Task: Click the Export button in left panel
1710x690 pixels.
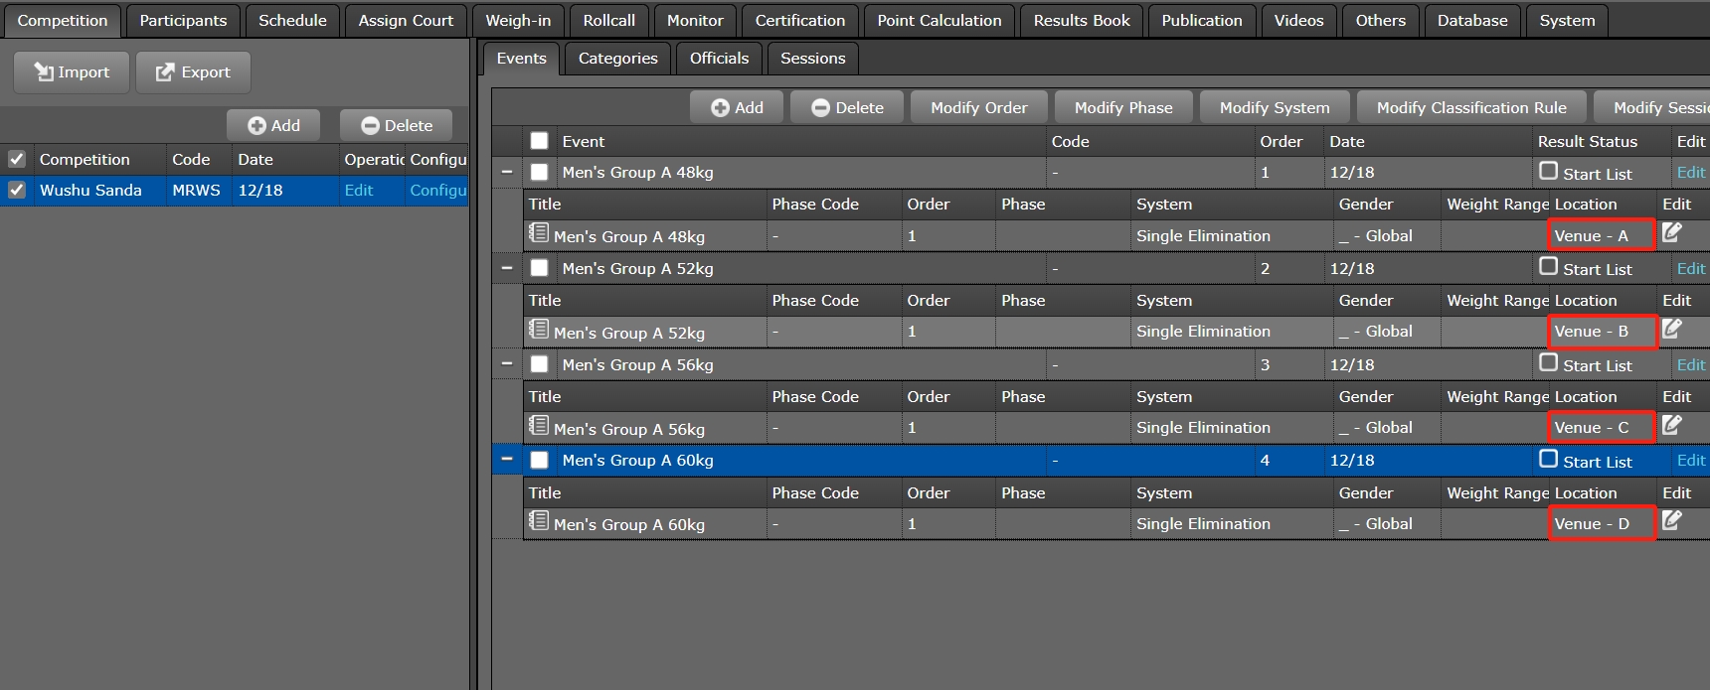Action: pyautogui.click(x=193, y=72)
